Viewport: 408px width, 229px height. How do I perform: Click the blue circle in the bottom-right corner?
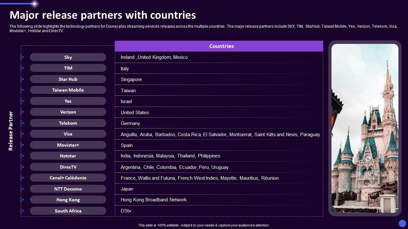coord(402,223)
